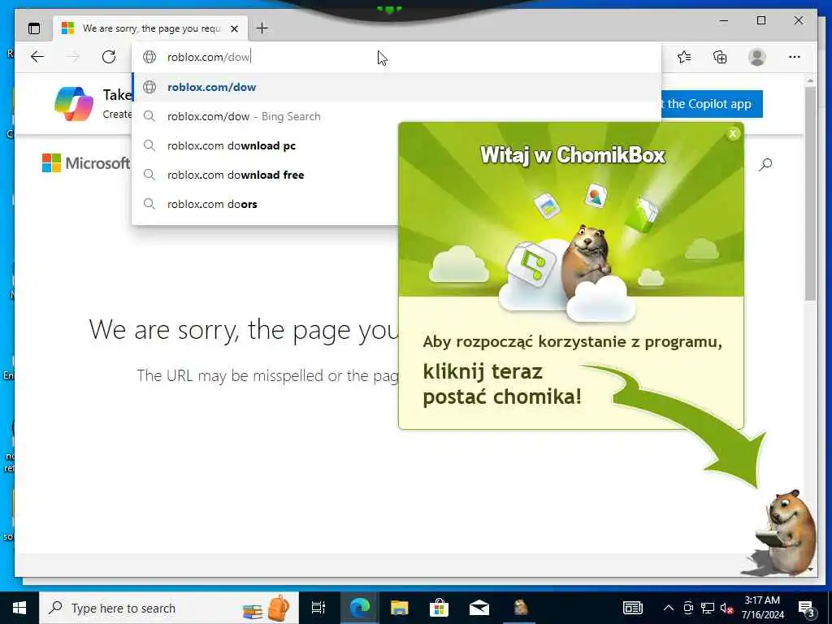Open Microsoft Store from taskbar
Screen dimensions: 832x624
439,608
